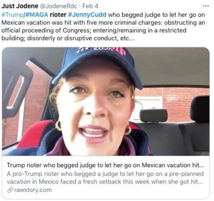Visit the Just Jodene profile name

click(20, 6)
